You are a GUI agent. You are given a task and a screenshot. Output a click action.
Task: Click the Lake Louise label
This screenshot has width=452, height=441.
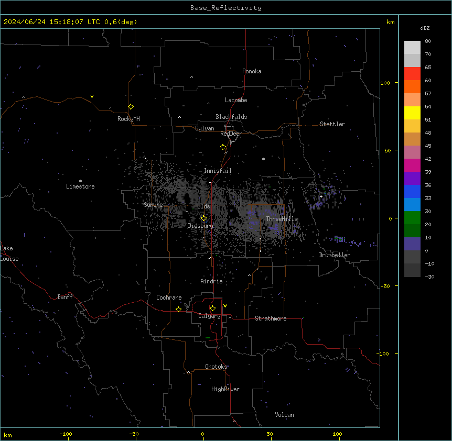(x=9, y=253)
